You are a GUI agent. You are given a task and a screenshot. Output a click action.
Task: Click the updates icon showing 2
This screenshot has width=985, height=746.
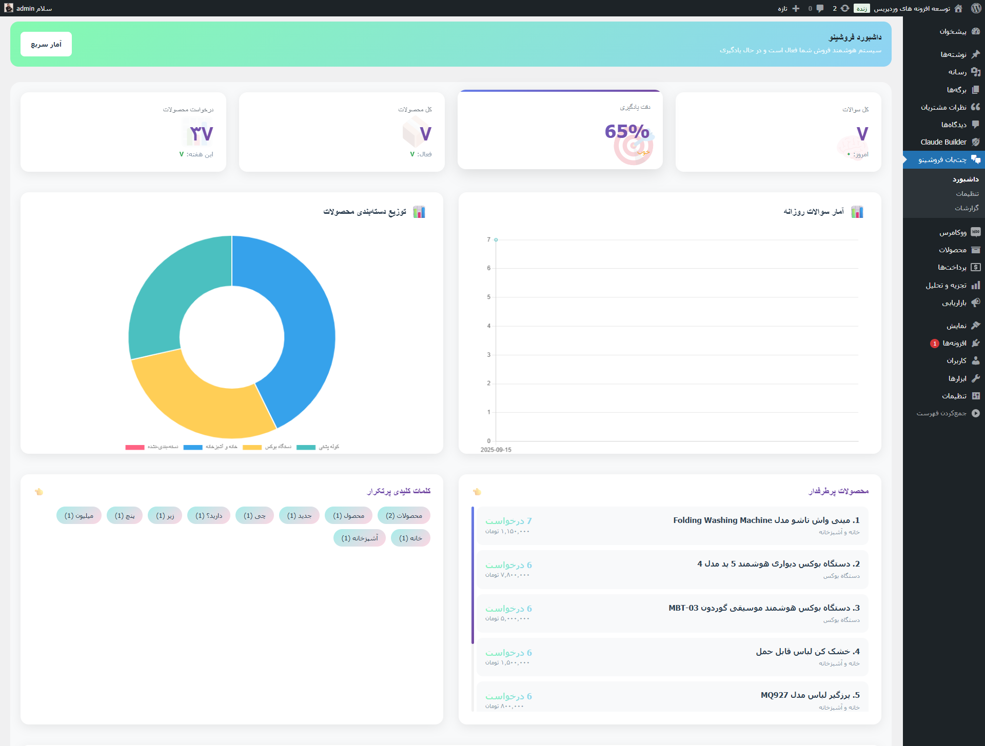click(845, 8)
